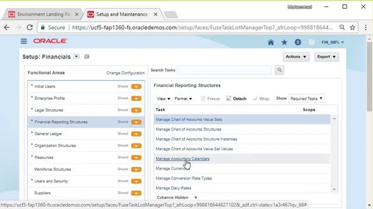This screenshot has height=209, width=373.
Task: Bookmark page with Chrome star icon
Action: tap(352, 27)
